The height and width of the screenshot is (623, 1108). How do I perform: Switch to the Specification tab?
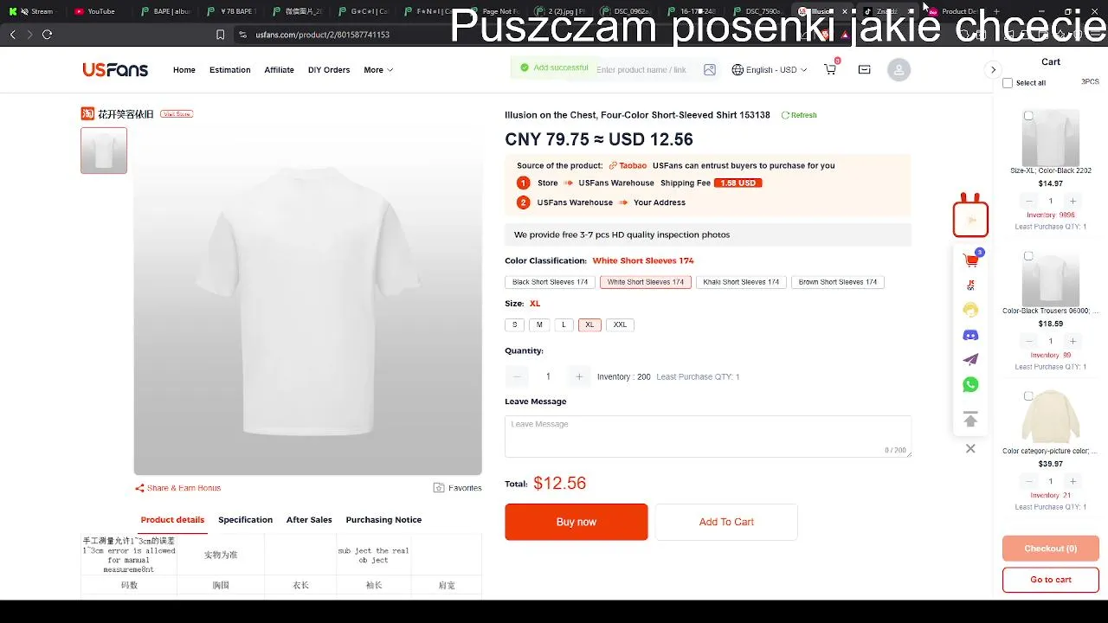point(245,520)
